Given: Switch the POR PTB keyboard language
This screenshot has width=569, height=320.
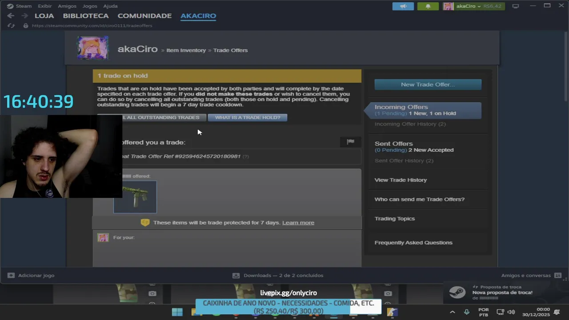Looking at the screenshot, I should pos(484,312).
